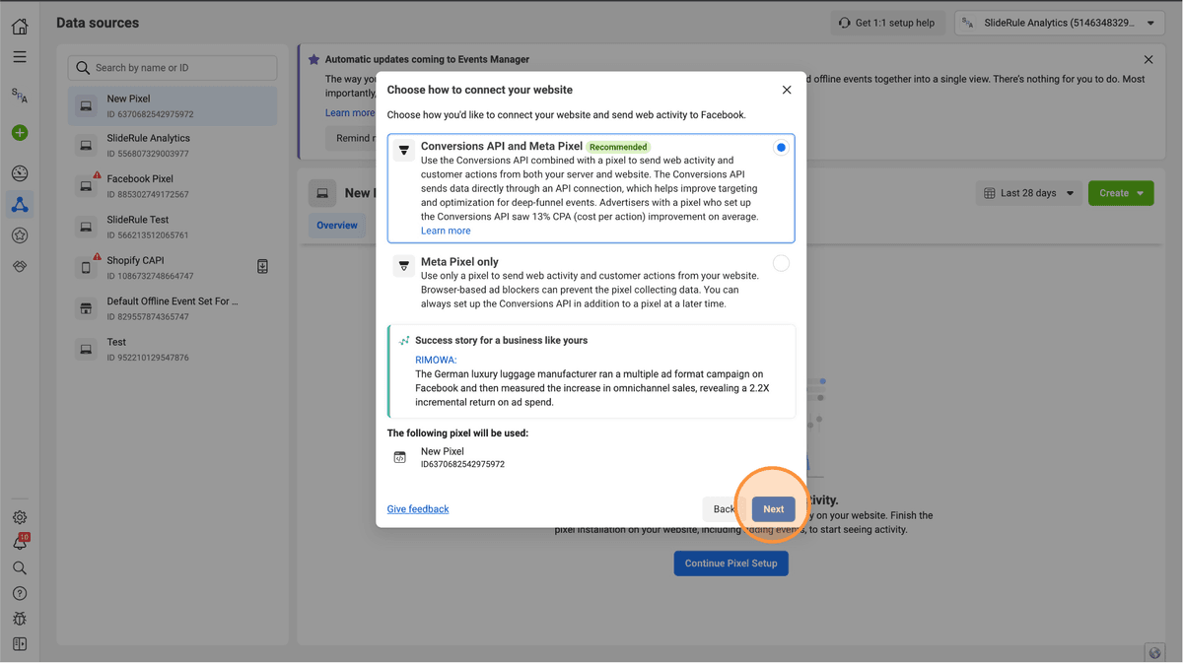Open the handshake Partner integrations icon
The width and height of the screenshot is (1183, 664).
(20, 267)
